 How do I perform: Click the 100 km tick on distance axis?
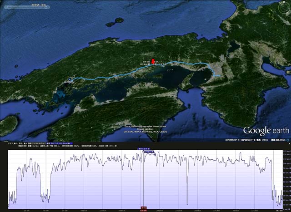click(x=84, y=211)
